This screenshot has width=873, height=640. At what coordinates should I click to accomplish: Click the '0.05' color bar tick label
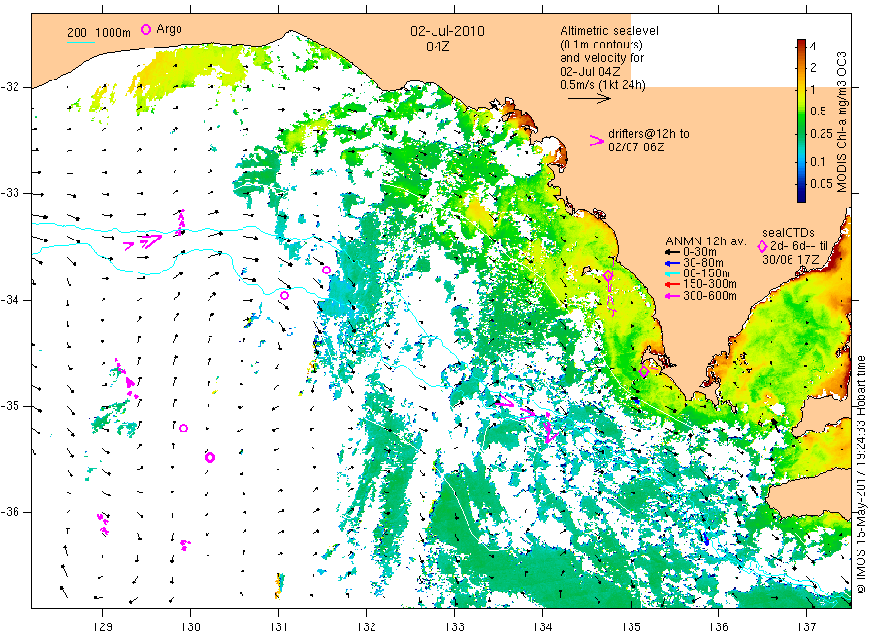coord(822,183)
